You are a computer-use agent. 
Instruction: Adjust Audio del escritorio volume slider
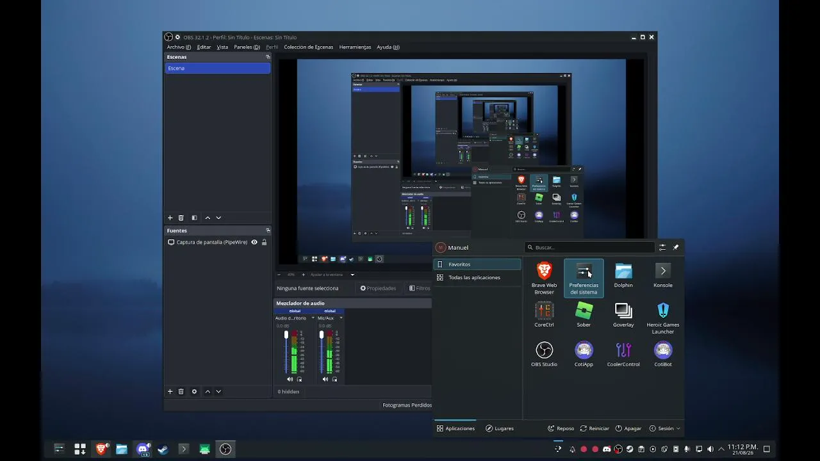286,352
